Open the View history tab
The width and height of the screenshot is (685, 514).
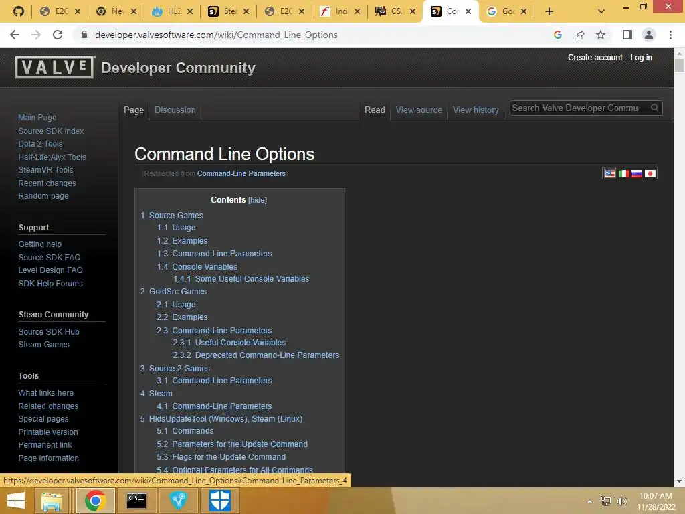[476, 110]
